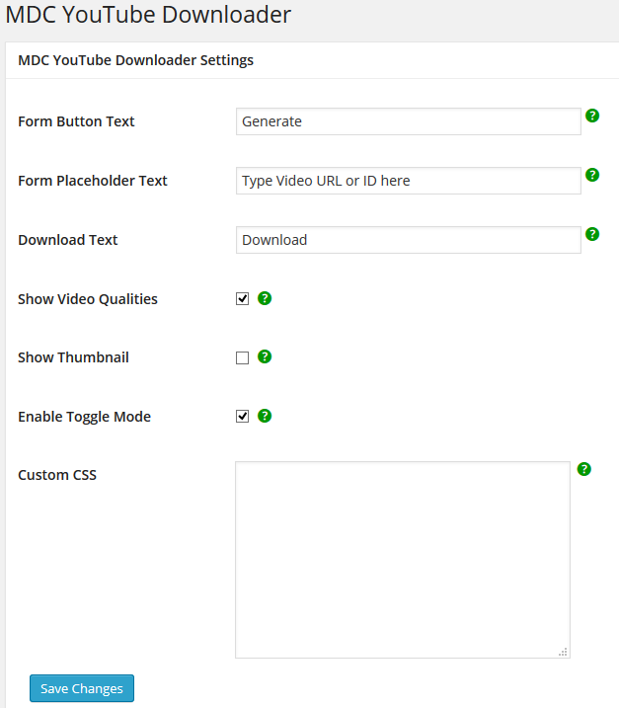619x708 pixels.
Task: Focus the Form Button Text input containing Generate
Action: [408, 121]
